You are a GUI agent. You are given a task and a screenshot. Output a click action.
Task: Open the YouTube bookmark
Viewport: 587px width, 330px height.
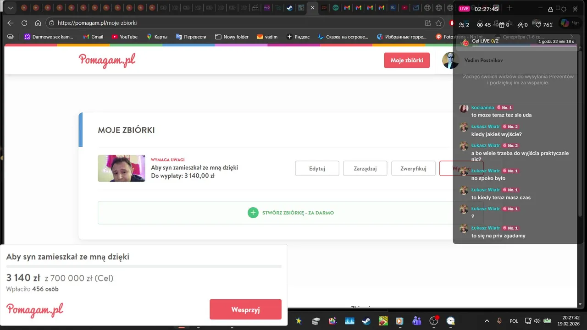pos(125,37)
